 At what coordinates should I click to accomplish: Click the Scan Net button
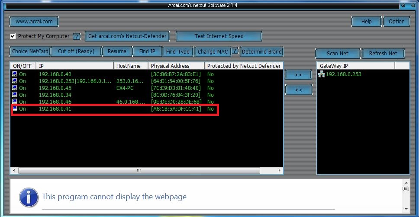coord(338,53)
